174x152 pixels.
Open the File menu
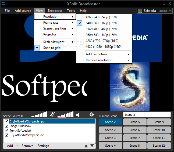coord(7,11)
